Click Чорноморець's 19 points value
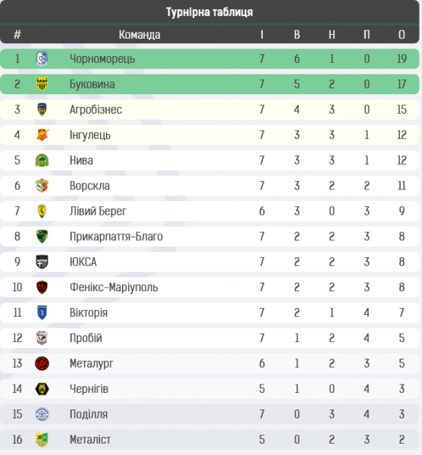 pyautogui.click(x=402, y=59)
